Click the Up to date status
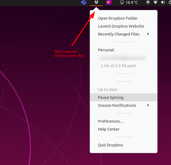171x165 pixels. pyautogui.click(x=108, y=90)
